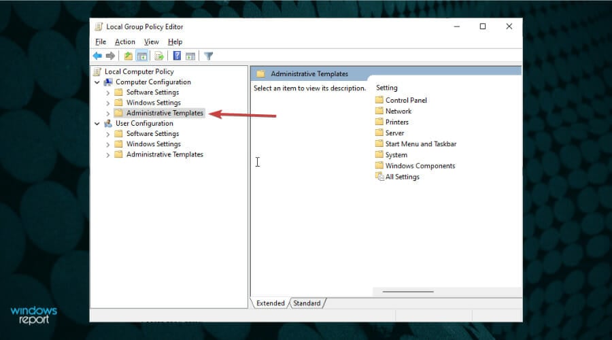Open the Action menu
The height and width of the screenshot is (340, 612).
point(125,41)
